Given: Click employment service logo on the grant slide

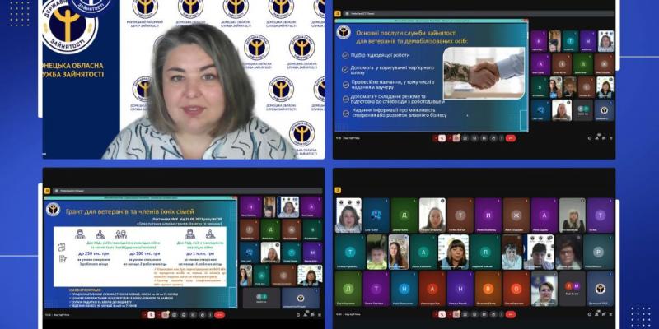Looking at the screenshot, I should (51, 209).
